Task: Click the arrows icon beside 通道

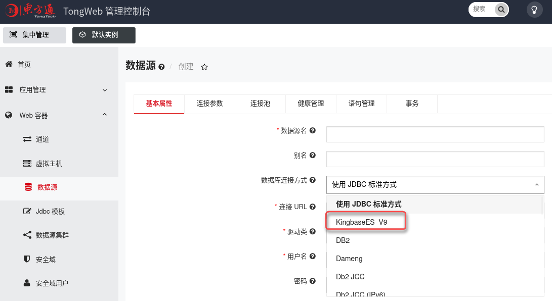Action: 27,139
